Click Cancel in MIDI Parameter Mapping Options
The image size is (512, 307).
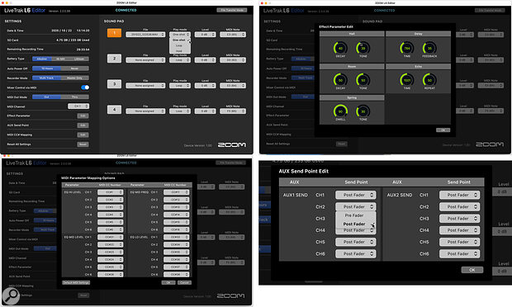click(x=184, y=282)
